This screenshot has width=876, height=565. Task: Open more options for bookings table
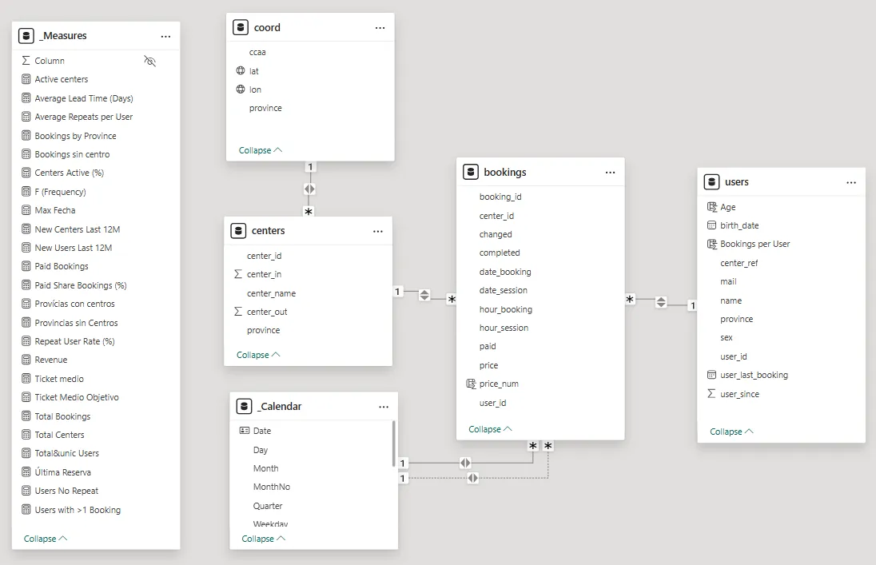click(610, 173)
